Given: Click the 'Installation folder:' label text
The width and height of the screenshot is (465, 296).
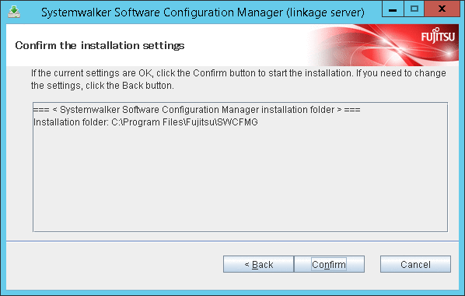Looking at the screenshot, I should coord(72,122).
